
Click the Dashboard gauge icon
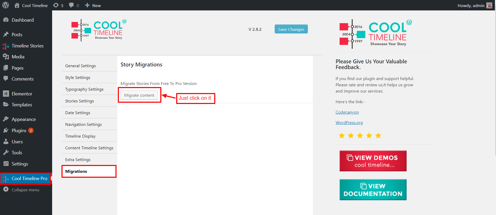(6, 20)
